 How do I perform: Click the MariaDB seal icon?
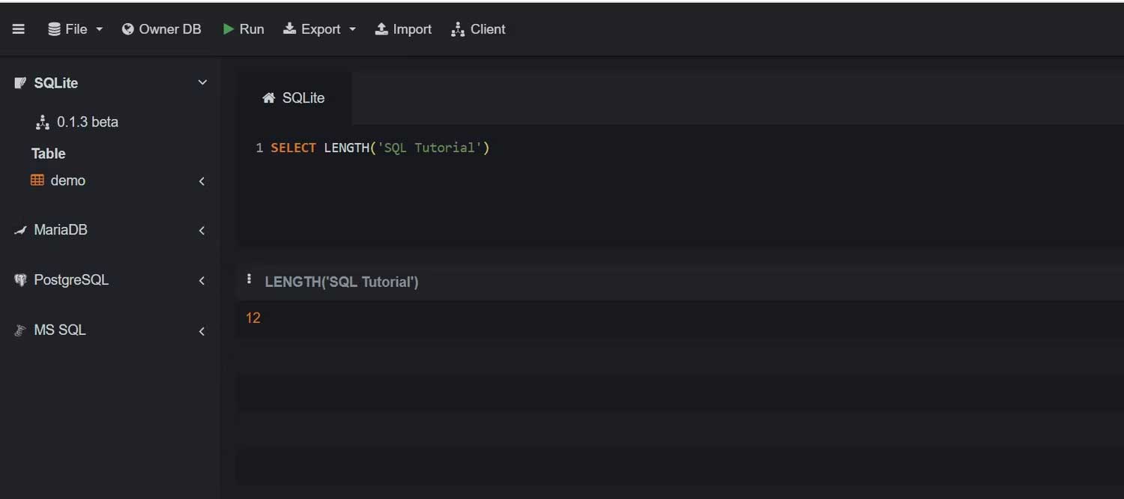click(19, 230)
